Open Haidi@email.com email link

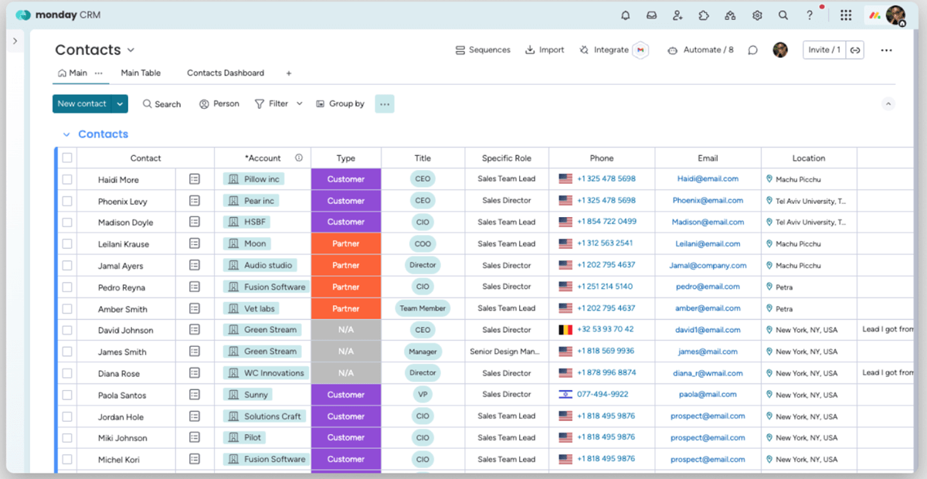[708, 178]
